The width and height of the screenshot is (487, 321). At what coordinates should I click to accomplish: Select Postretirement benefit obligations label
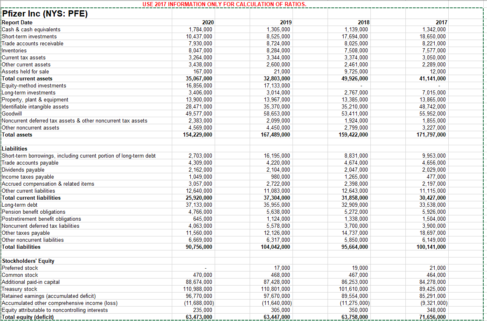[x=41, y=219]
